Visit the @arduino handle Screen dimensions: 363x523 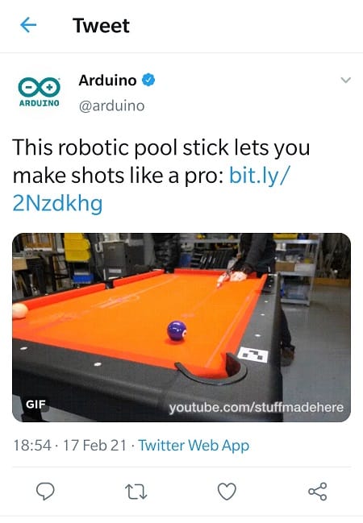tap(111, 106)
